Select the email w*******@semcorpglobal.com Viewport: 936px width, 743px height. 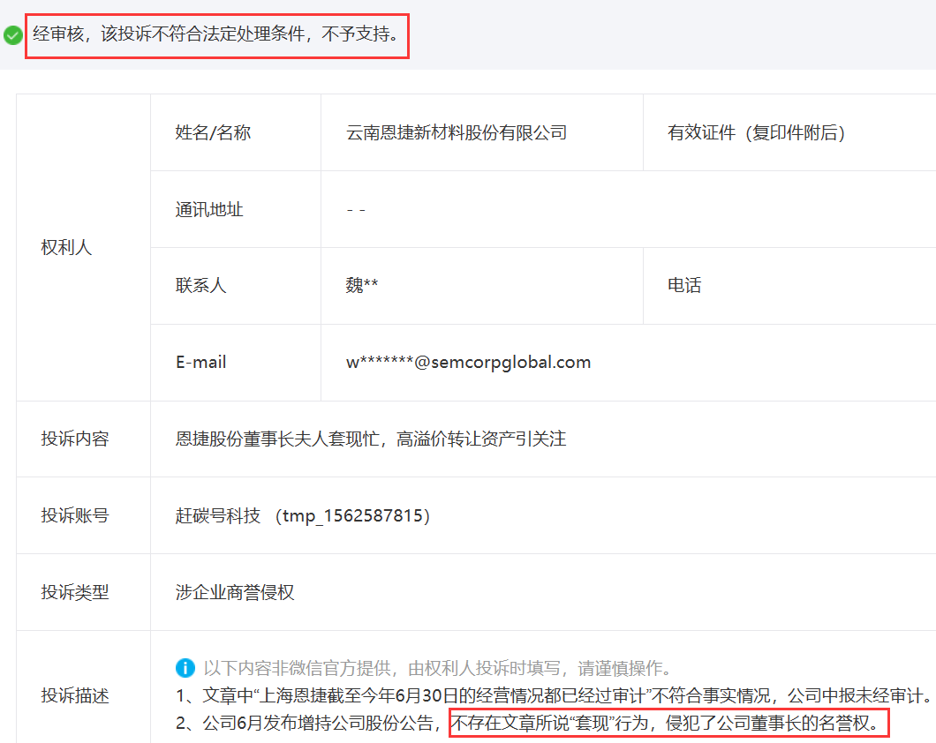(x=469, y=363)
